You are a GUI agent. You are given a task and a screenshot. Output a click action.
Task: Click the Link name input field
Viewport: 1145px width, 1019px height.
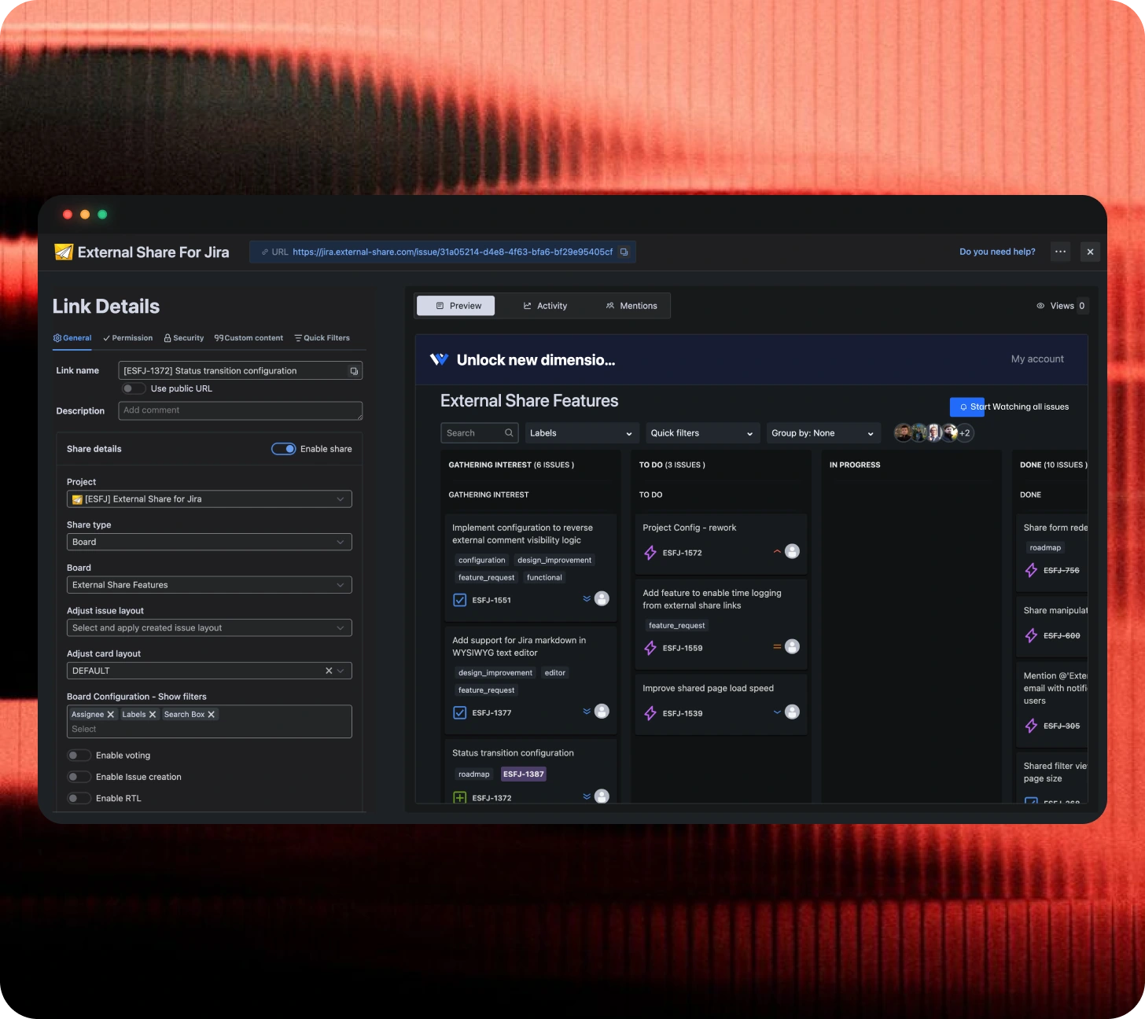pyautogui.click(x=240, y=371)
